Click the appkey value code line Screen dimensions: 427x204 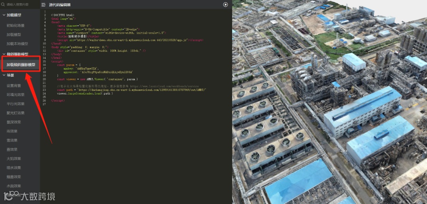(81, 68)
